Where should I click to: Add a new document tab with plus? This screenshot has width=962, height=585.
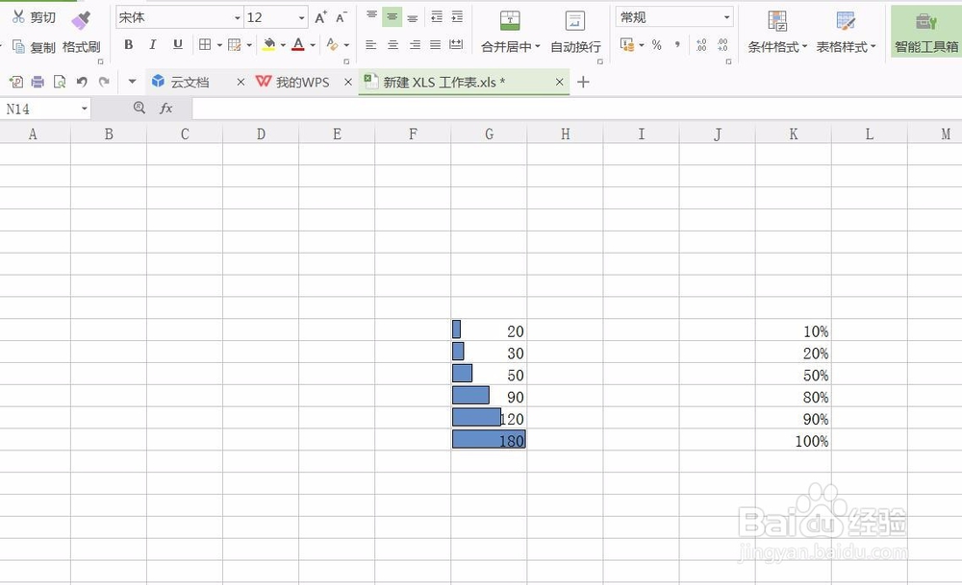click(584, 82)
